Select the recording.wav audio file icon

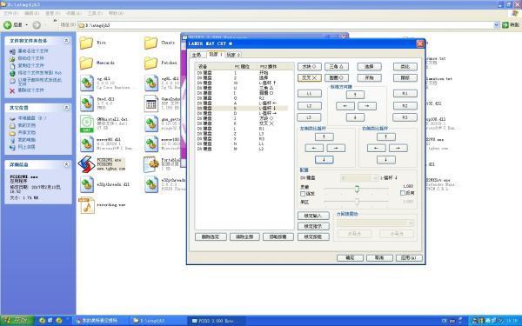pos(86,205)
